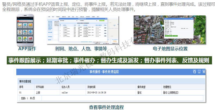Tap the house icon on phone screen
215x110 pixels.
[20, 32]
